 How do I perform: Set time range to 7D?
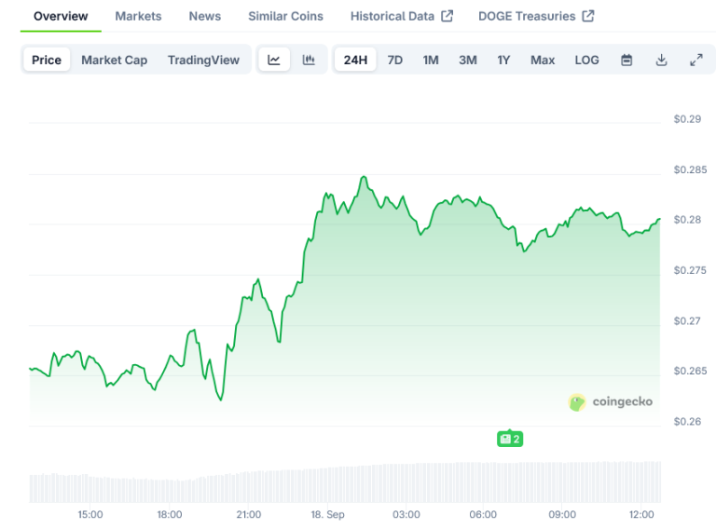point(395,60)
